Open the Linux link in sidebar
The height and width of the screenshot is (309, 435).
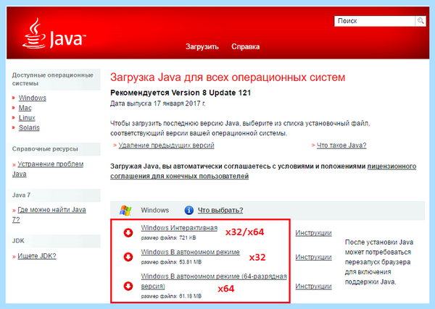pos(27,118)
